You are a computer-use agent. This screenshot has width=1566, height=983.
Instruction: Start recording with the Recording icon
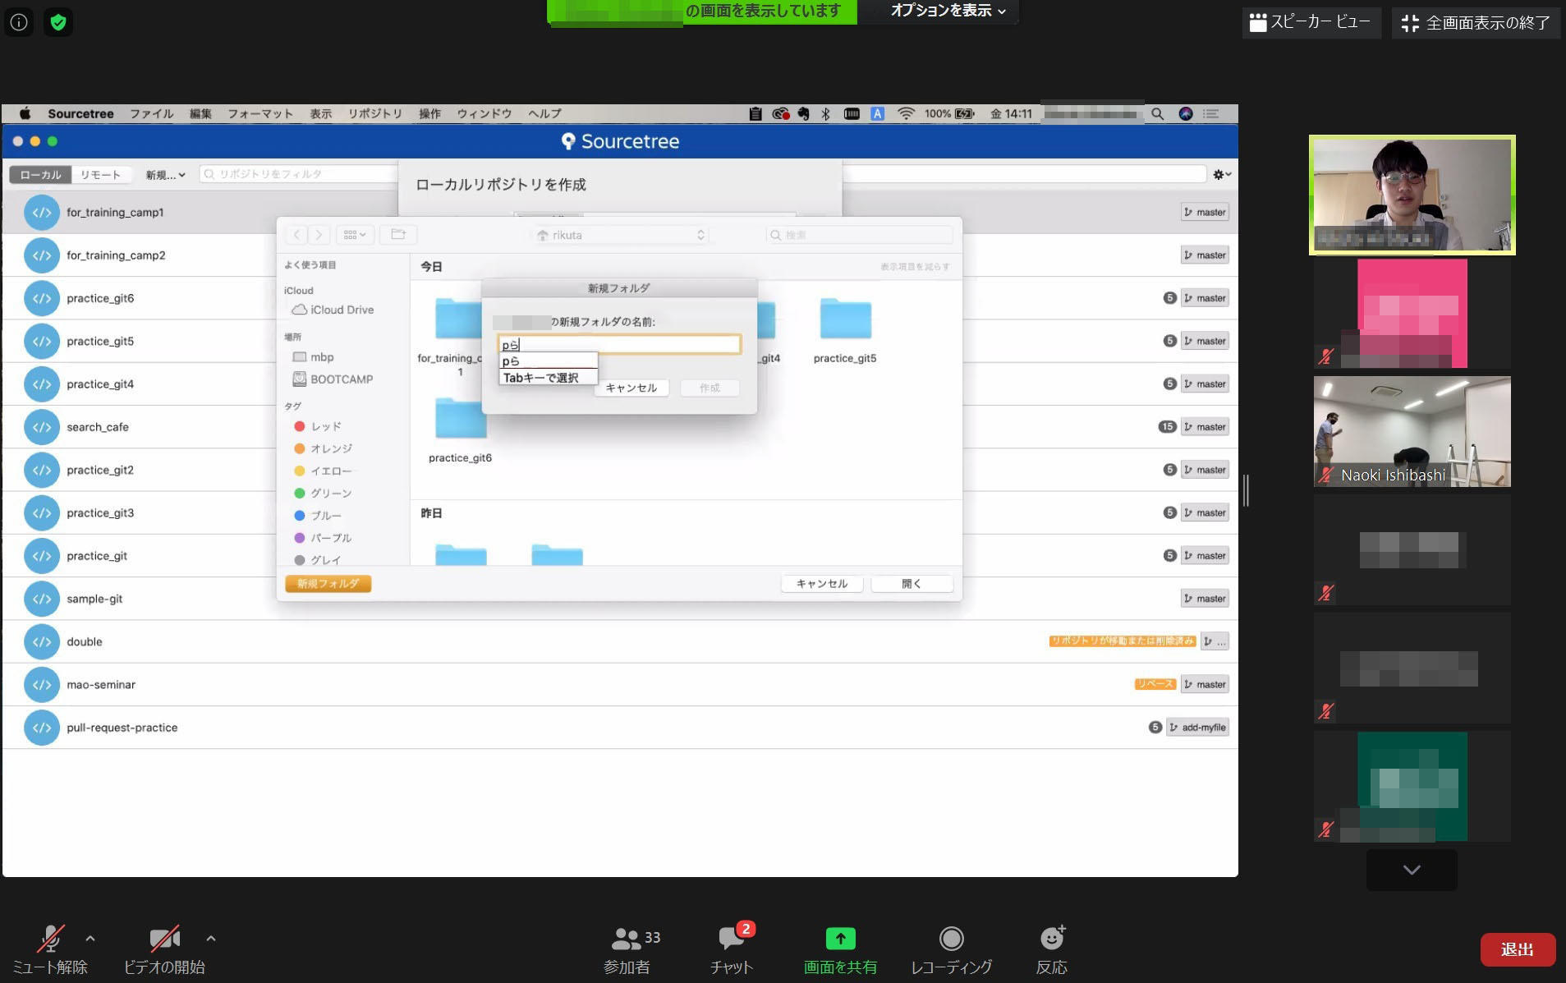tap(951, 939)
